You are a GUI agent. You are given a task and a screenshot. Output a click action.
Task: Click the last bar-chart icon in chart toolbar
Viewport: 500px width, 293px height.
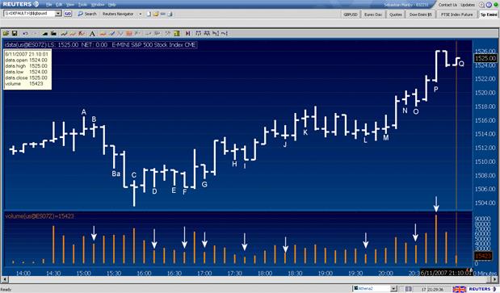[x=225, y=33]
